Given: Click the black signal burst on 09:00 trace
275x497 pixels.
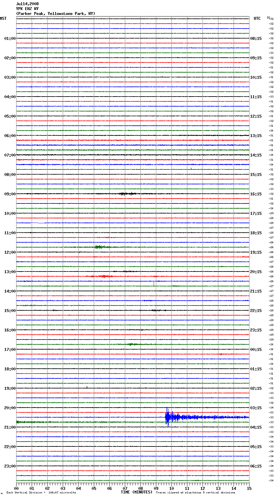Looking at the screenshot, I should point(127,194).
